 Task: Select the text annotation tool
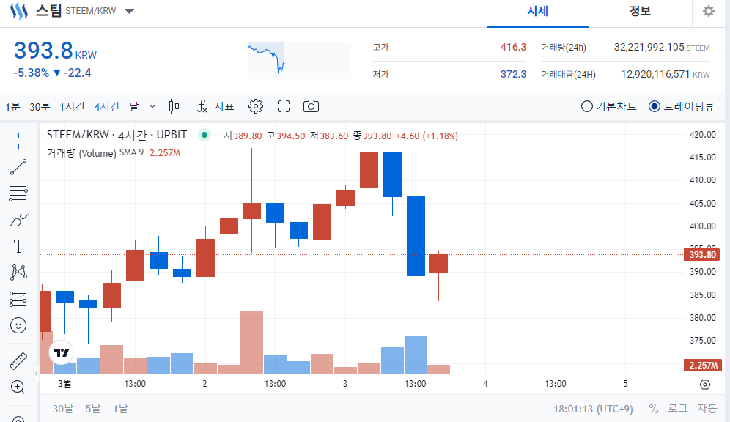coord(18,246)
